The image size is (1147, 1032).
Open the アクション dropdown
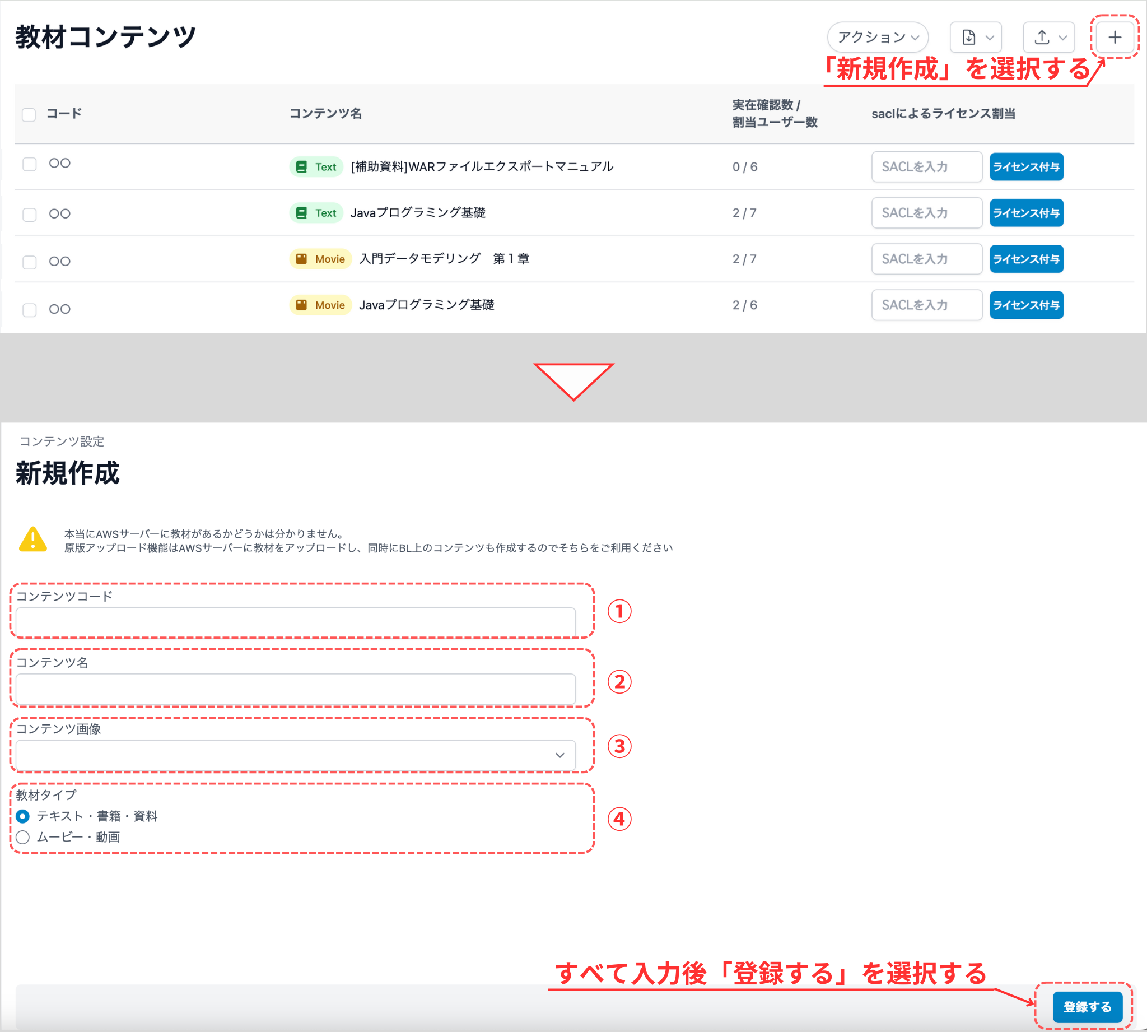click(877, 37)
